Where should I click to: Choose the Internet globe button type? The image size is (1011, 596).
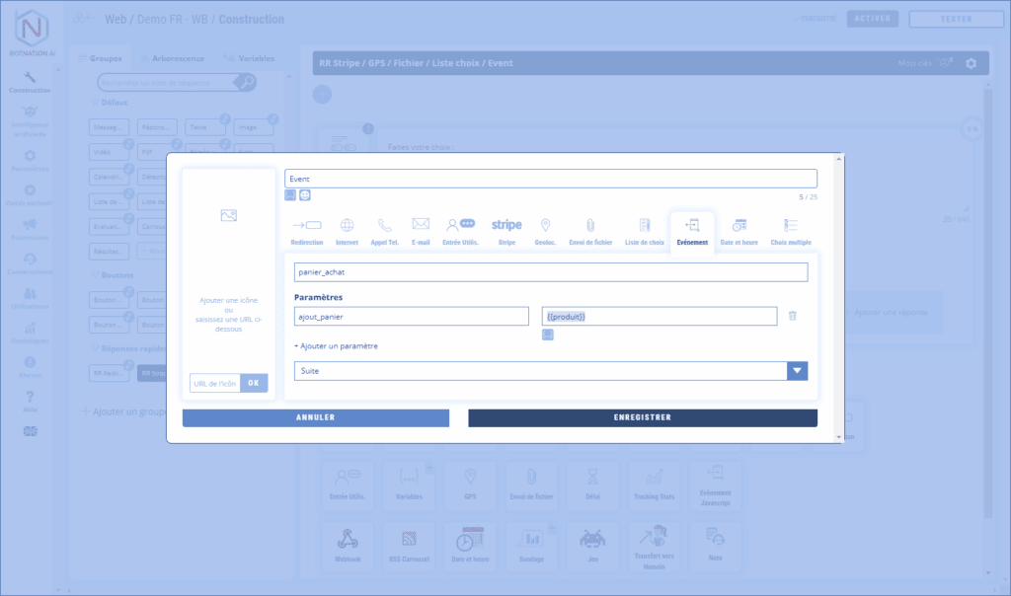click(x=347, y=226)
